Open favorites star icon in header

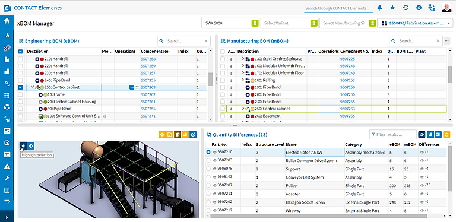pos(392,8)
